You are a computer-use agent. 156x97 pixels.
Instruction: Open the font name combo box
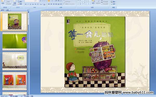pos(30,1)
